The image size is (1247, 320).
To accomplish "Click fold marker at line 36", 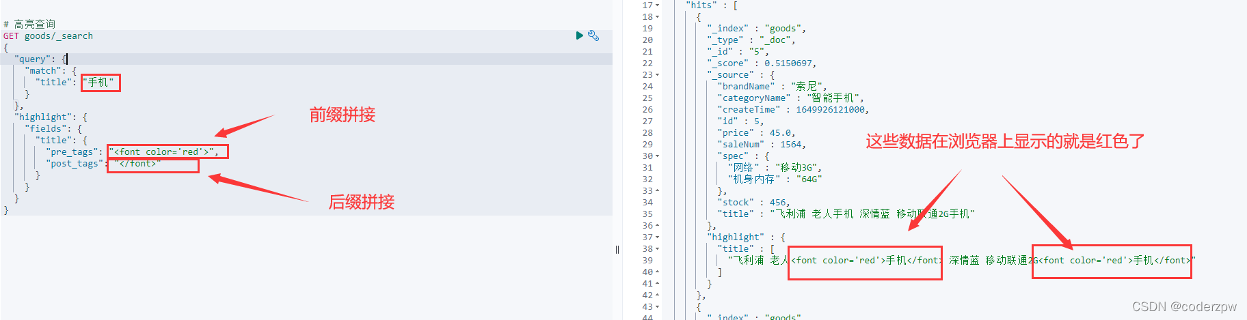I will (658, 226).
